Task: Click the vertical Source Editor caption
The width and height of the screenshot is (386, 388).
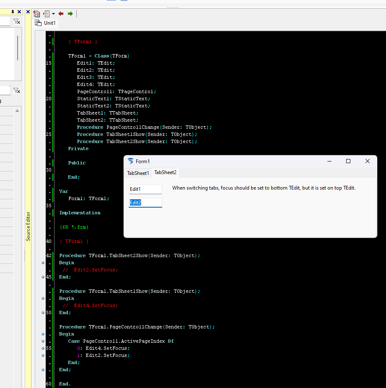Action: click(28, 226)
